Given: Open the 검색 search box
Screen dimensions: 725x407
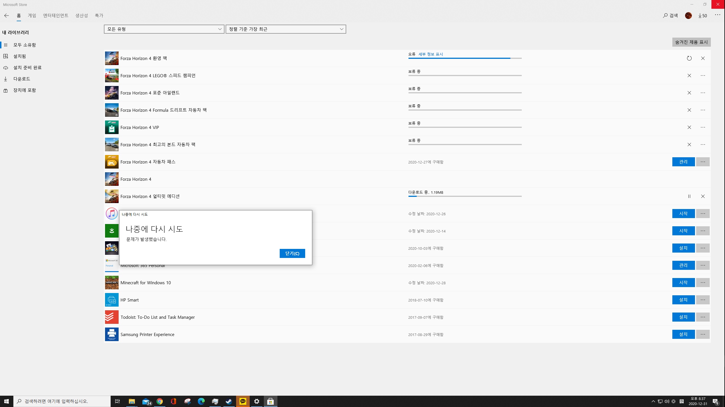Looking at the screenshot, I should coord(670,16).
